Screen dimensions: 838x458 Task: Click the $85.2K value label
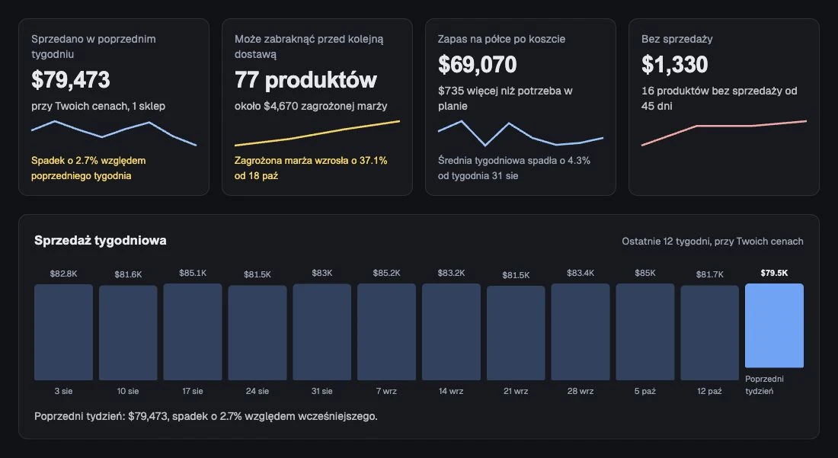click(387, 273)
